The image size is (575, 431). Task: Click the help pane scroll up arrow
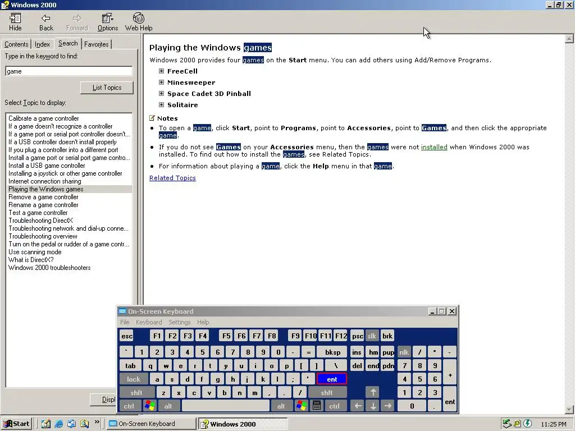(569, 39)
